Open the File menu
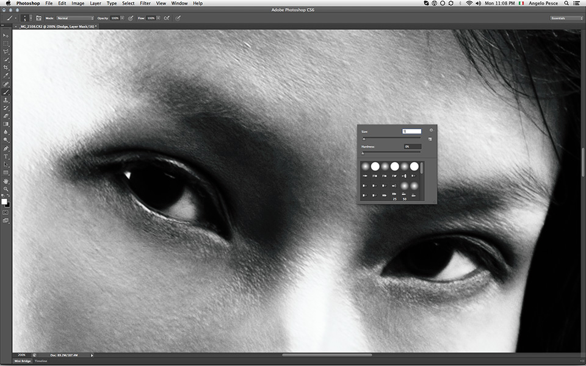Viewport: 586px width, 366px height. [x=49, y=3]
